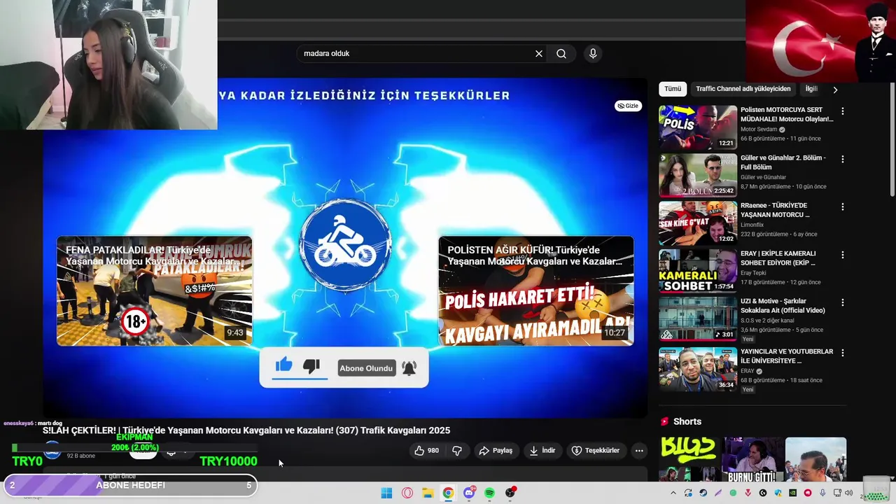Image resolution: width=896 pixels, height=504 pixels.
Task: Click the motorcycle channel logo on the end screen
Action: pyautogui.click(x=345, y=245)
